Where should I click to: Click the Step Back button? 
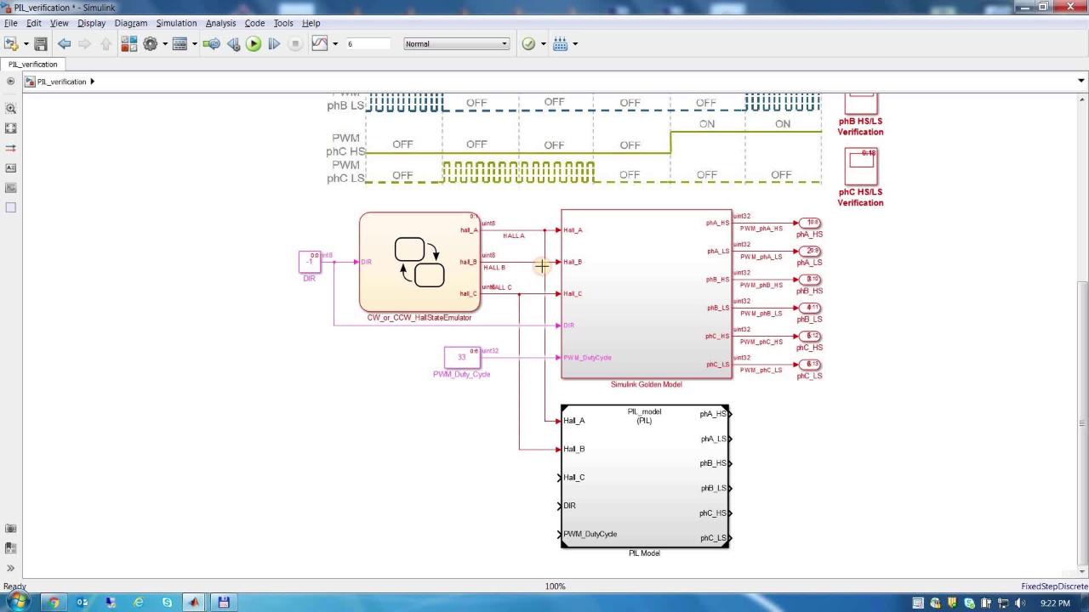pyautogui.click(x=233, y=44)
